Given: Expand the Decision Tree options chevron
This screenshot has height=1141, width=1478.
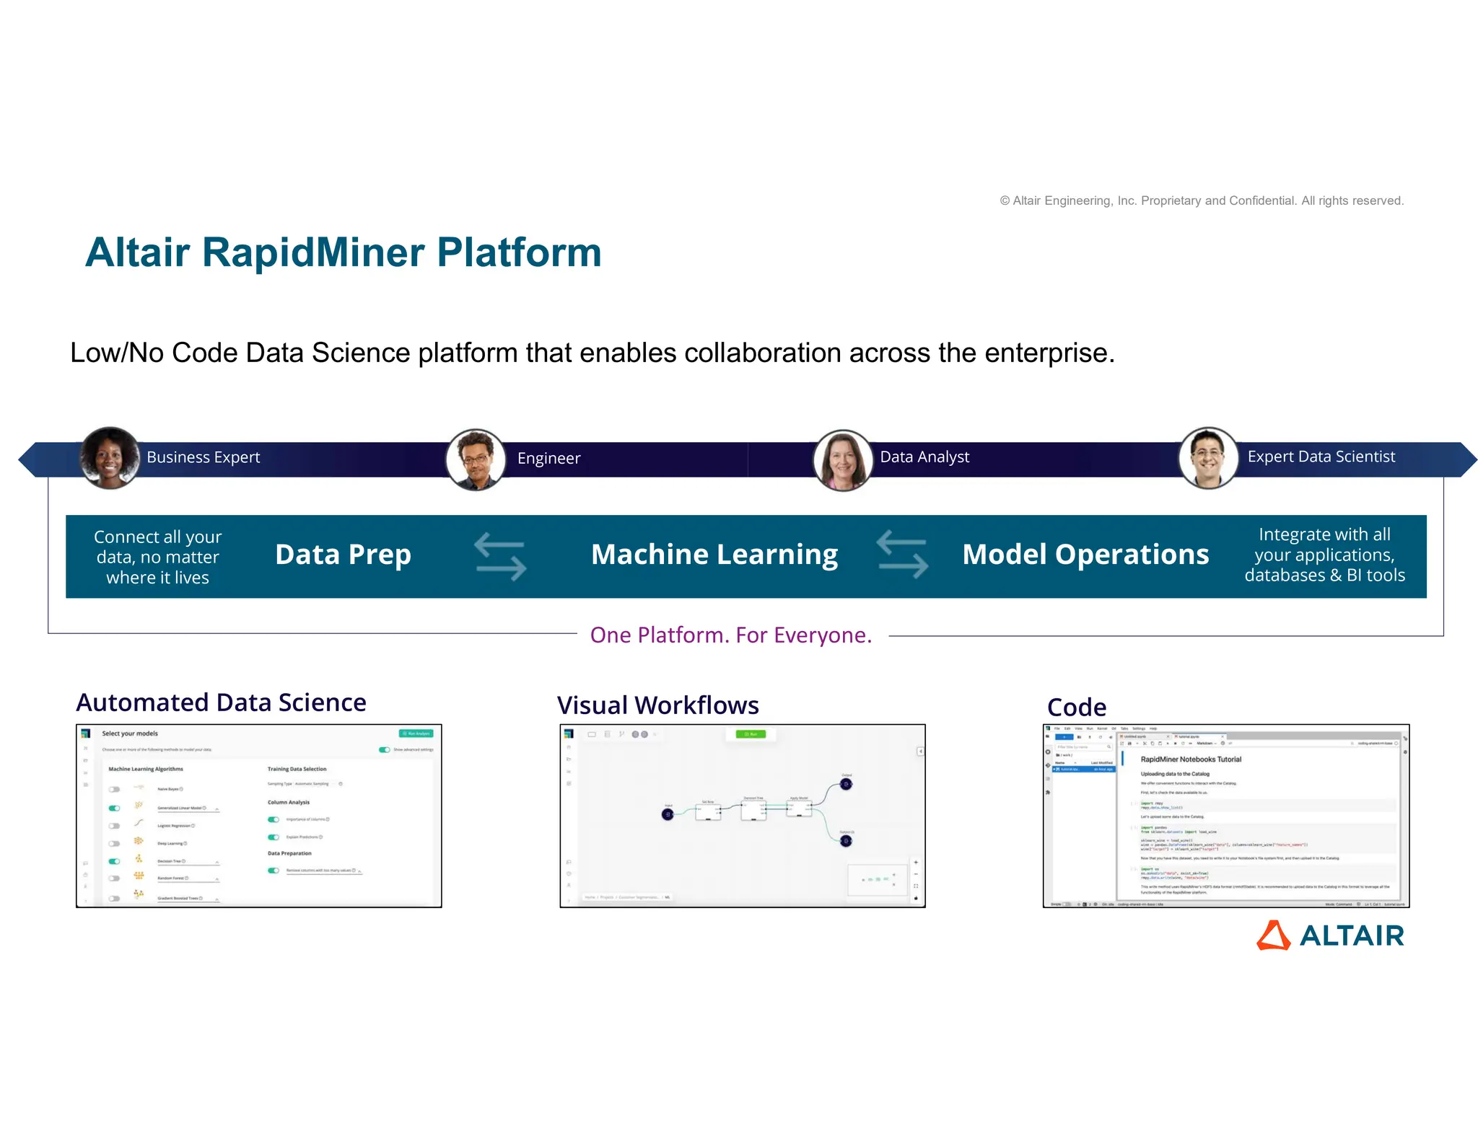Looking at the screenshot, I should [217, 862].
